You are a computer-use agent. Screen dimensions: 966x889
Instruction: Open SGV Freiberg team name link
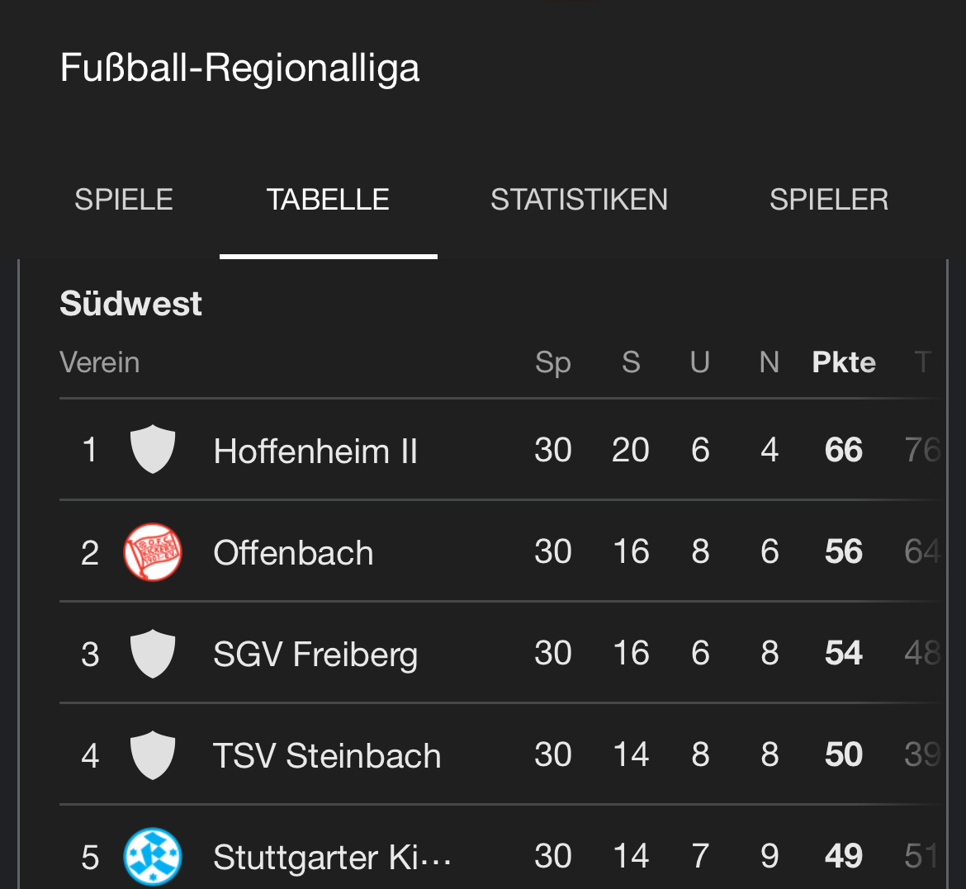(315, 655)
